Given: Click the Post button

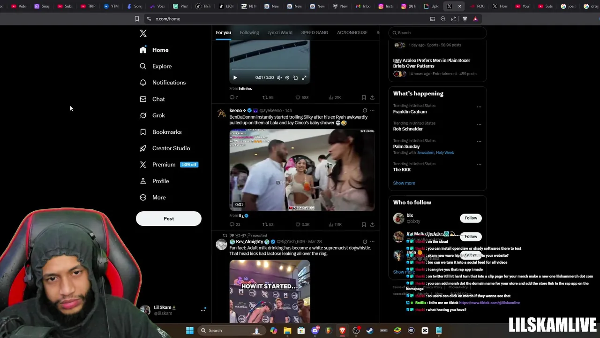Looking at the screenshot, I should click(x=169, y=218).
